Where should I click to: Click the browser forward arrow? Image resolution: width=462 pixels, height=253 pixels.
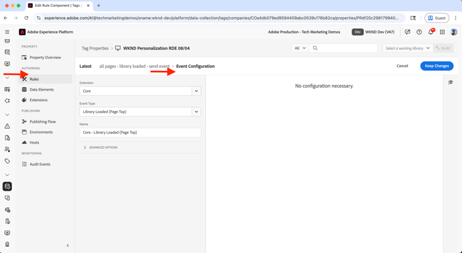16,18
